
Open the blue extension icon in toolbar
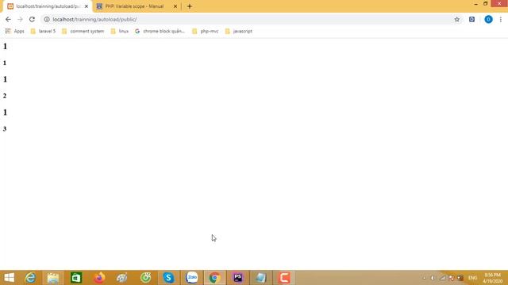click(471, 19)
